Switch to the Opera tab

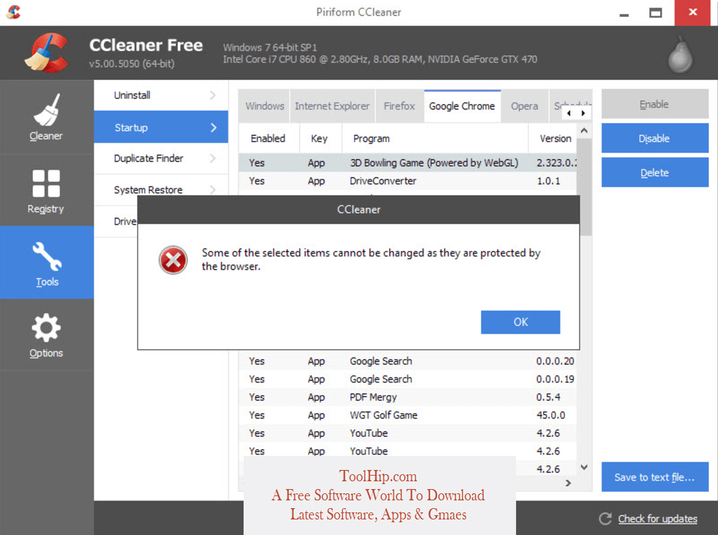(525, 106)
